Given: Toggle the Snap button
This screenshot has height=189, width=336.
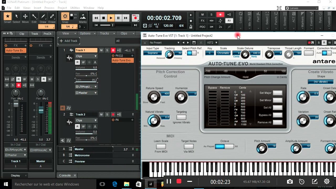Looking at the screenshot, I should [65, 17].
